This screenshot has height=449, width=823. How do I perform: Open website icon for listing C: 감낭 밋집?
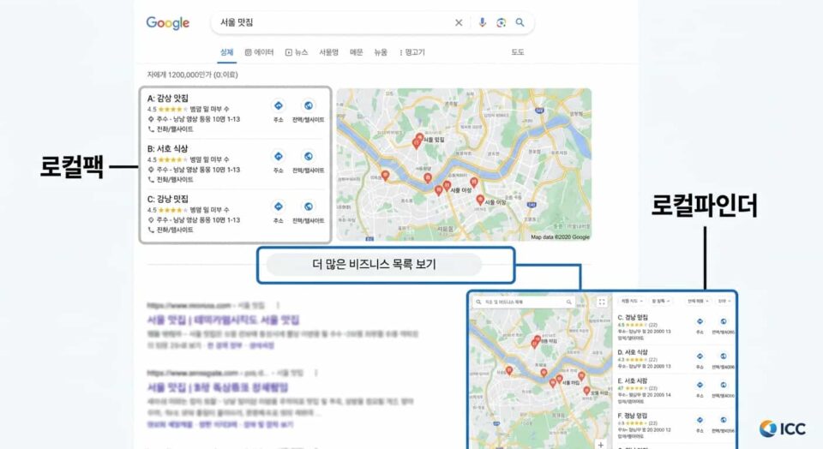[x=309, y=207]
